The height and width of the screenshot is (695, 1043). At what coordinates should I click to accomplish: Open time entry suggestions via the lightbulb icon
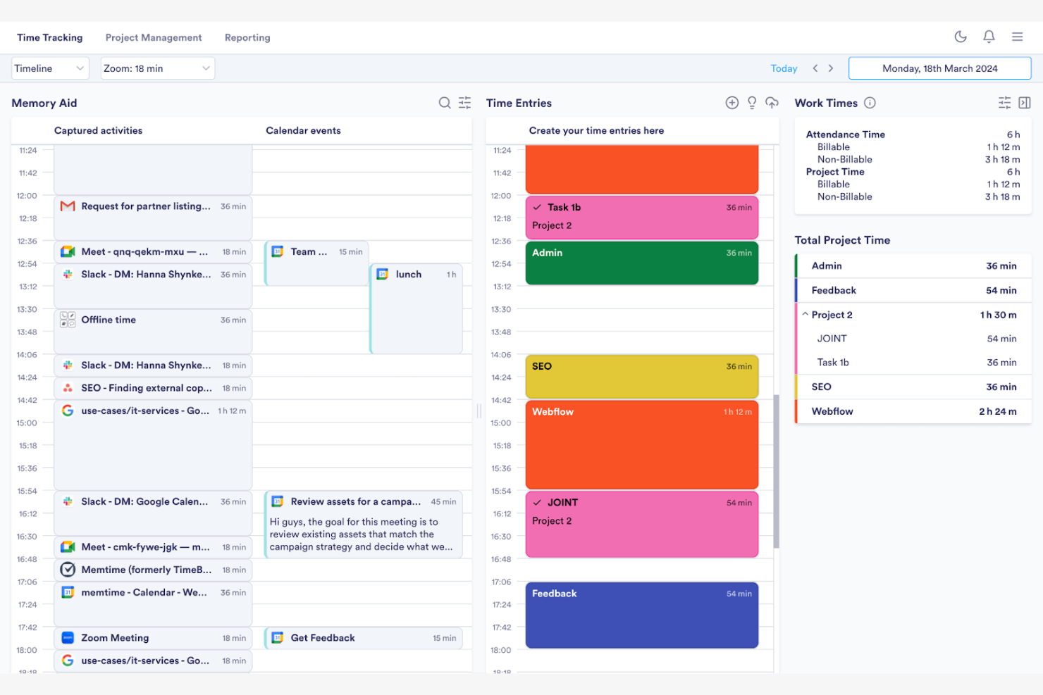click(752, 102)
